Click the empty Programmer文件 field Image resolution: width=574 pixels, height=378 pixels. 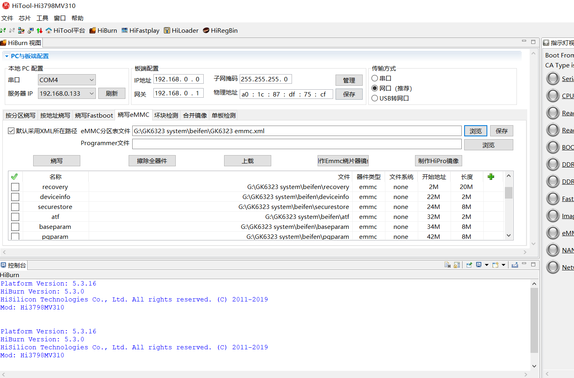[x=297, y=144]
